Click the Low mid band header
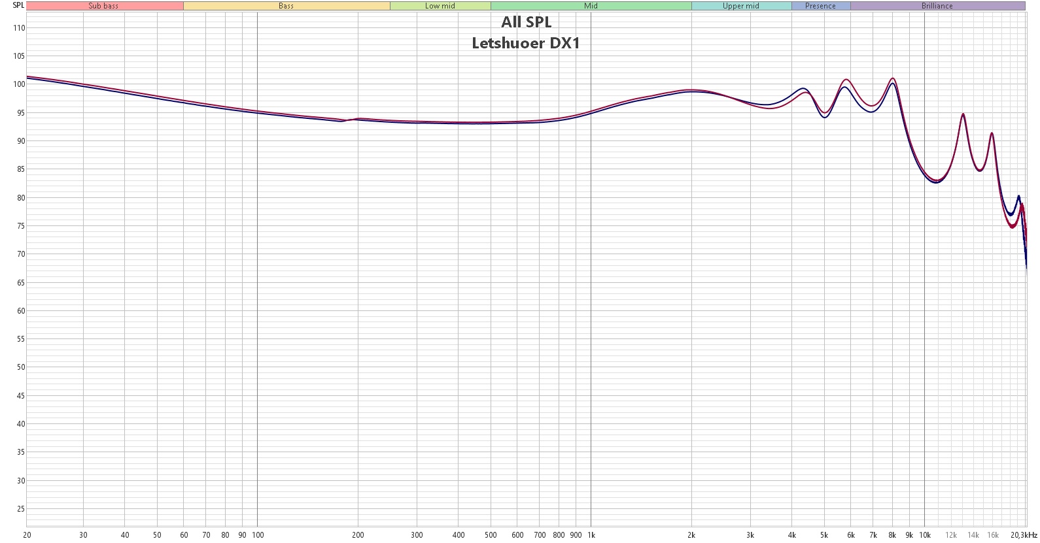 tap(440, 6)
